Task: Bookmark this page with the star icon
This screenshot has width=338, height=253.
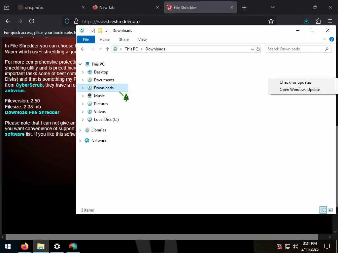Action: coord(271,21)
